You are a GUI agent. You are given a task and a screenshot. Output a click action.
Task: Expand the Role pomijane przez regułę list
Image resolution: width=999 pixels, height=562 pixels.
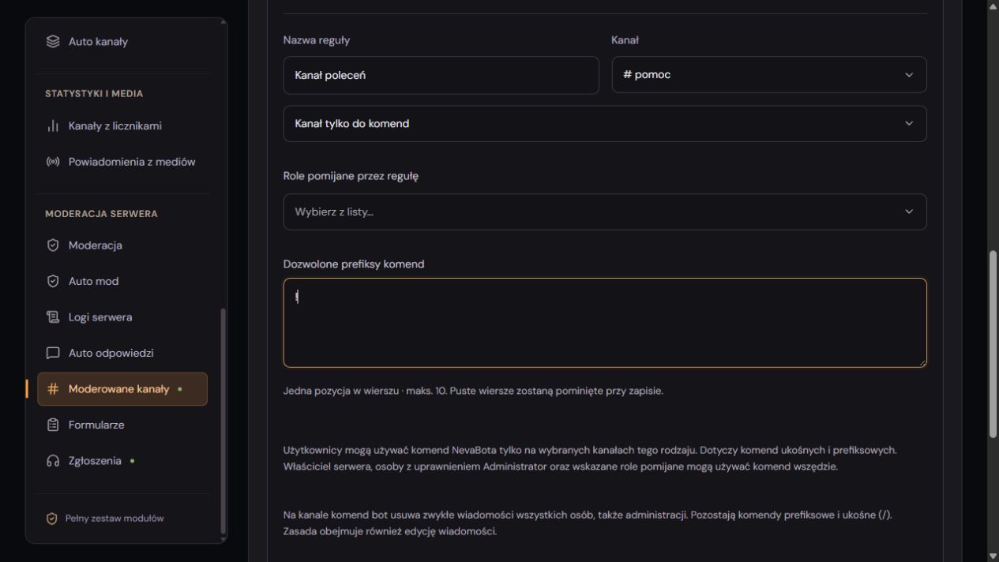tap(605, 212)
